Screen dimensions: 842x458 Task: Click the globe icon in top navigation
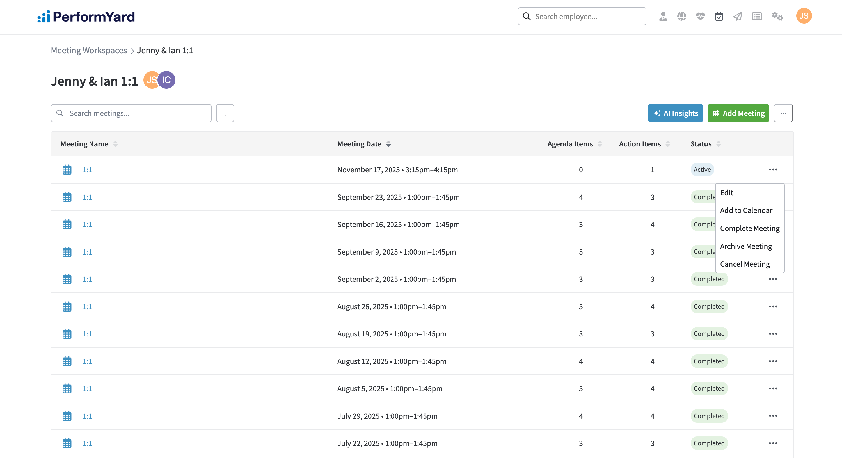click(681, 16)
